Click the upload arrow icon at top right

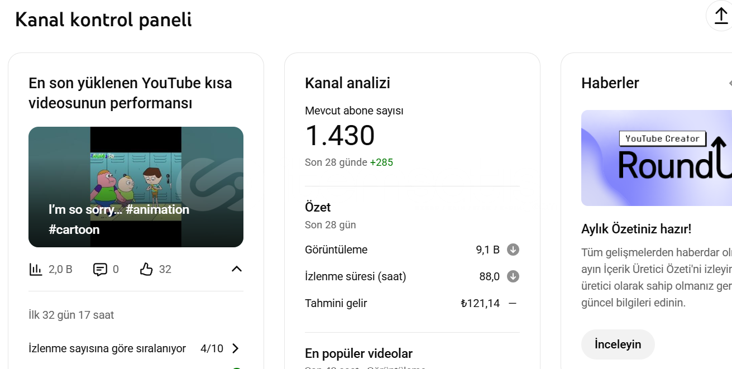point(721,16)
